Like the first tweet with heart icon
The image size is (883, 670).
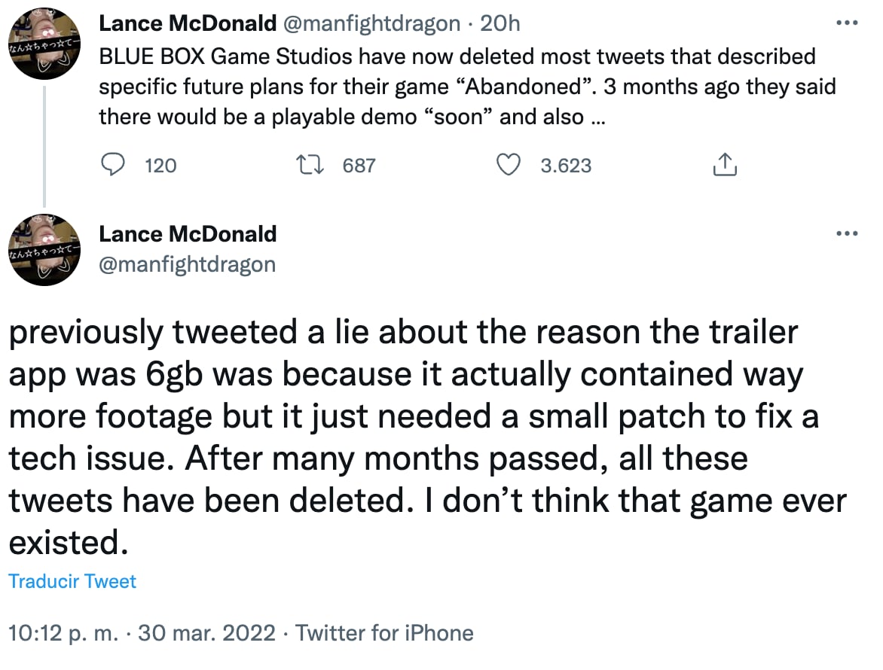coord(511,164)
